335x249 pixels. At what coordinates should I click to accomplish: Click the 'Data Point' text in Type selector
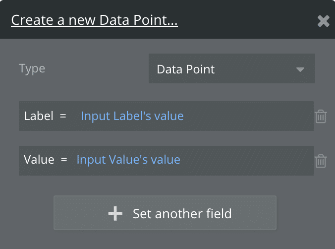coord(186,69)
